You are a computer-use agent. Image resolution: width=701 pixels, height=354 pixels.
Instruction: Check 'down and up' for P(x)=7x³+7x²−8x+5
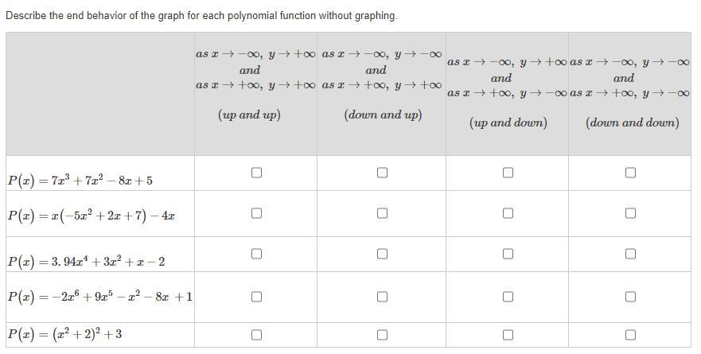coord(382,173)
